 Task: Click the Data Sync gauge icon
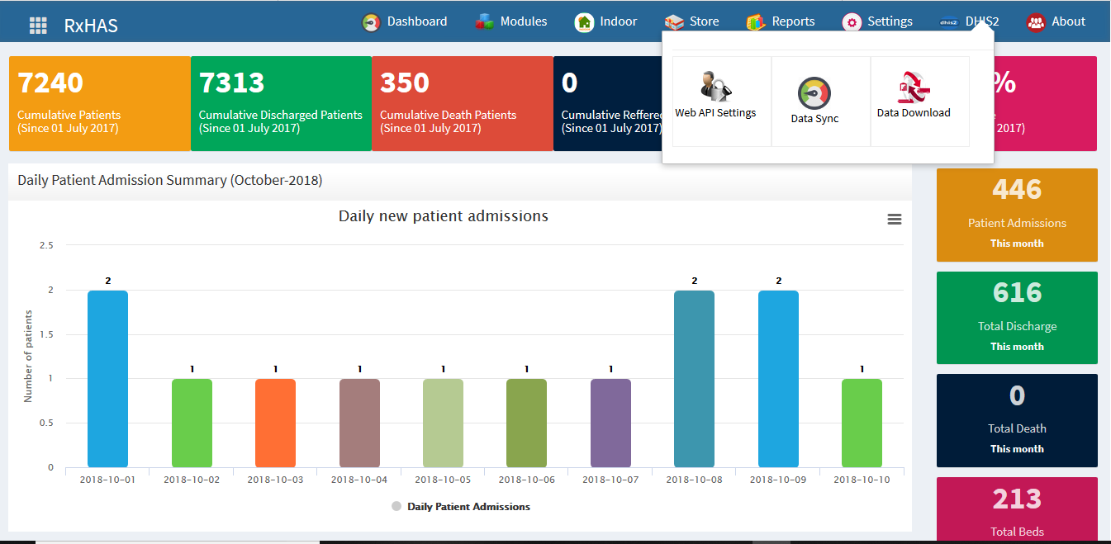pos(814,93)
